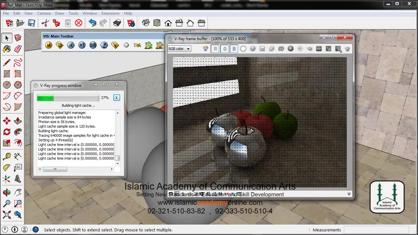Image resolution: width=418 pixels, height=235 pixels.
Task: Open the Camera menu
Action: pos(44,13)
